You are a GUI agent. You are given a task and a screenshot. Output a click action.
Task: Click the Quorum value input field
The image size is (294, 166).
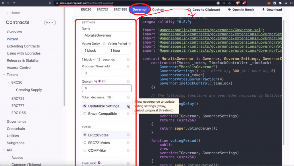107,88
